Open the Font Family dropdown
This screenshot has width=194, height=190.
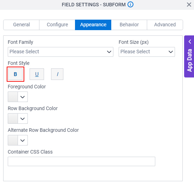[x=61, y=52]
